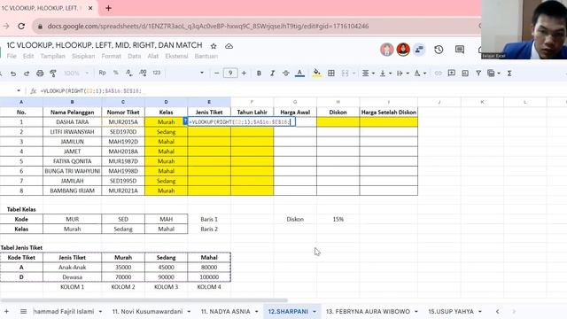The image size is (567, 319).
Task: Open text wrapping dropdown
Action: pyautogui.click(x=403, y=74)
